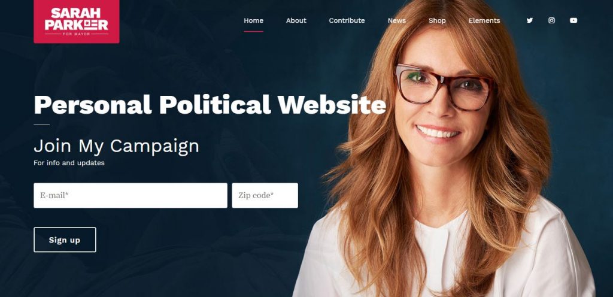
Task: Open the News menu item
Action: (396, 20)
